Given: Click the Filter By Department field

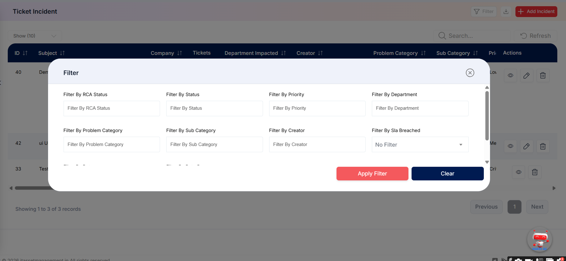Looking at the screenshot, I should (420, 108).
